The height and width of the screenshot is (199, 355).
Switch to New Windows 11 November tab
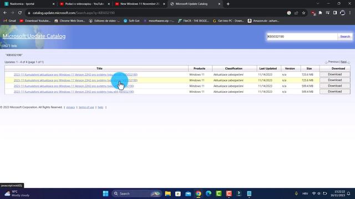[x=140, y=4]
